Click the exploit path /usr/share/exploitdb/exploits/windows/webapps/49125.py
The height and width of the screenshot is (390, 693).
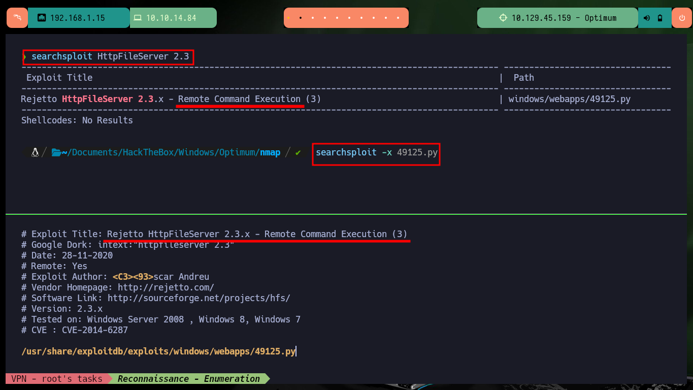[158, 351]
